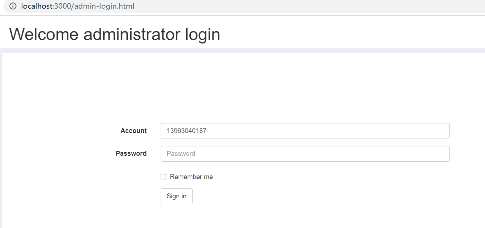The width and height of the screenshot is (485, 228).
Task: Click the bold Password label
Action: [x=131, y=154]
